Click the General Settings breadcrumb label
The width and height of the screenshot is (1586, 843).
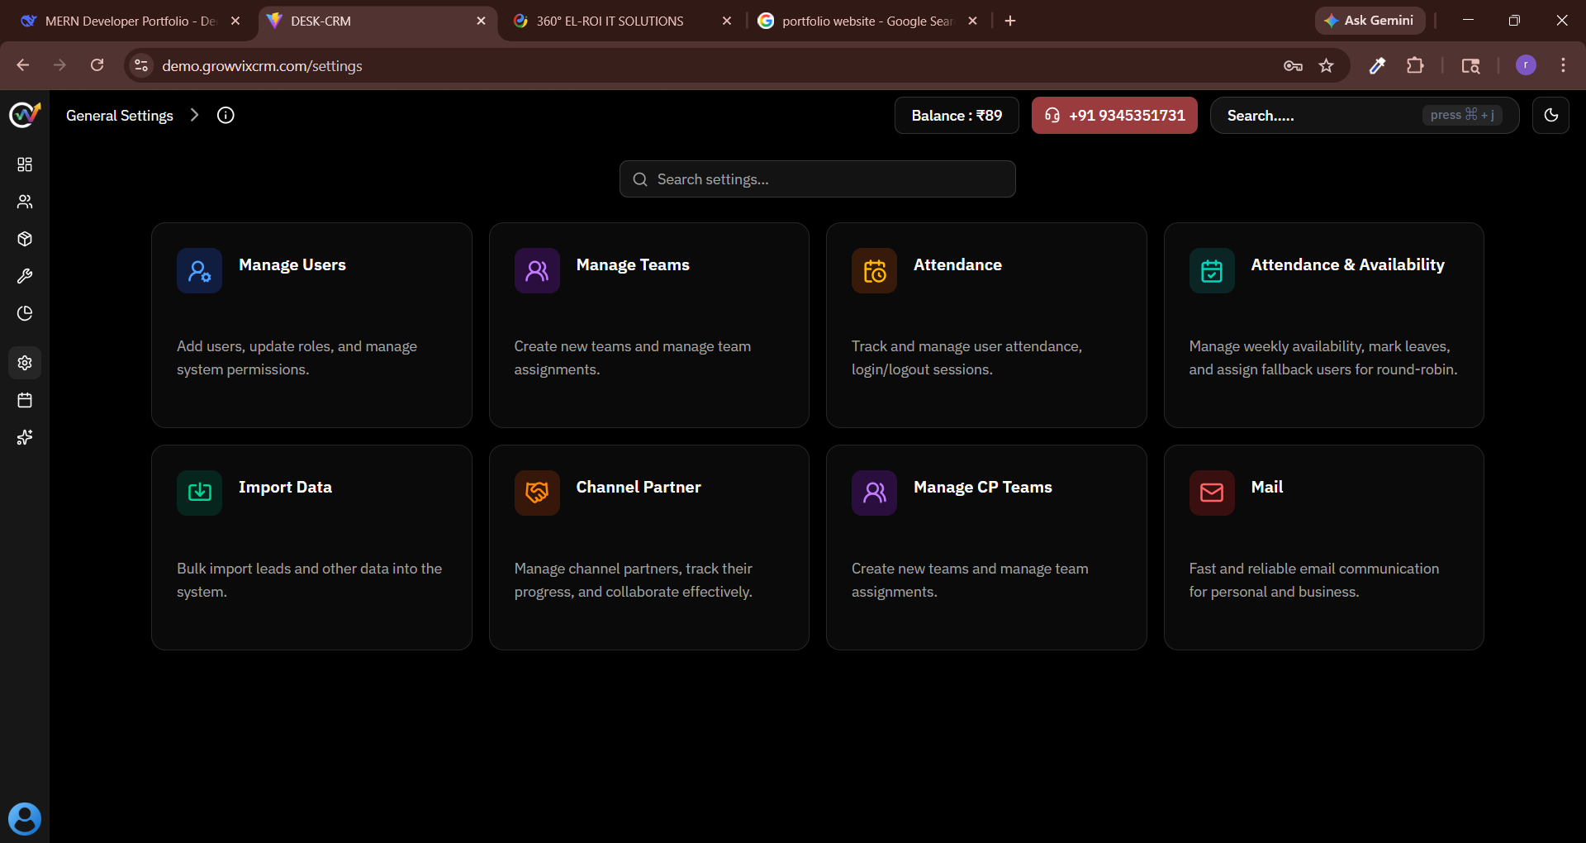pos(120,115)
